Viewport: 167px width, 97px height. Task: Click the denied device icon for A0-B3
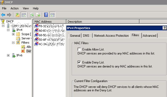tap(36, 31)
